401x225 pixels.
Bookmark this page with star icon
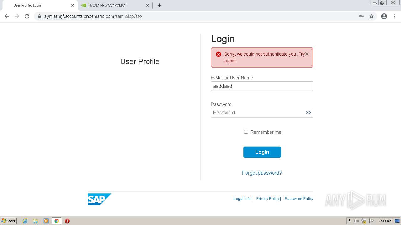click(372, 16)
